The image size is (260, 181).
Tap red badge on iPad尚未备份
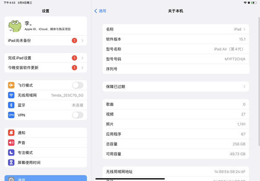pos(75,40)
